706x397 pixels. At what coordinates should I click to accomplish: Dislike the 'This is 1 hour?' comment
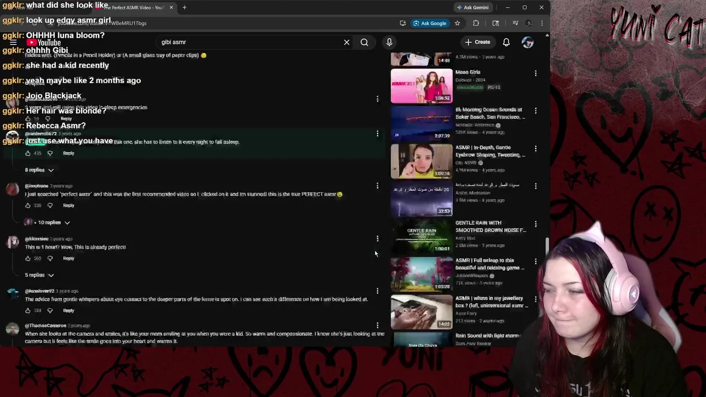(50, 258)
